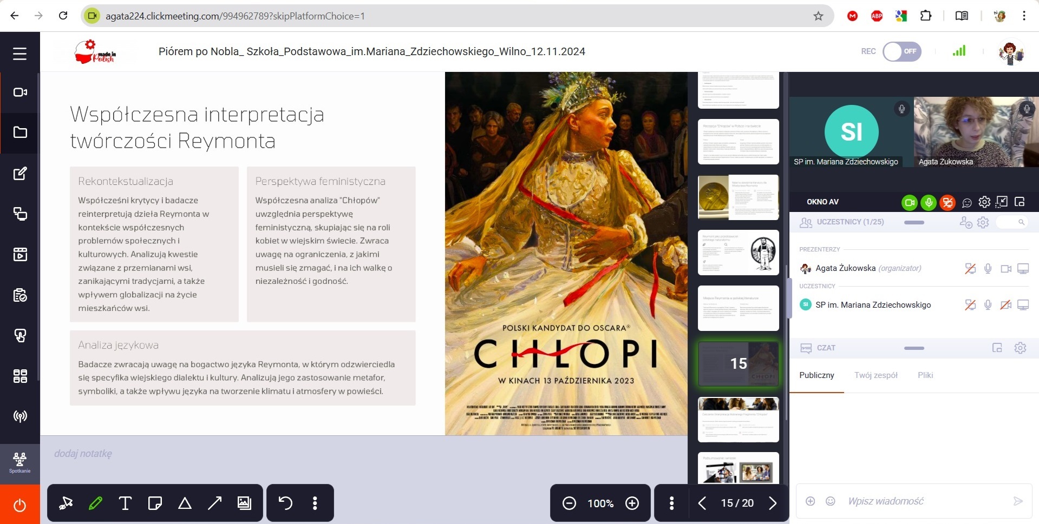The height and width of the screenshot is (524, 1039).
Task: Click the Wpisz wiadomość chat input
Action: pyautogui.click(x=924, y=501)
